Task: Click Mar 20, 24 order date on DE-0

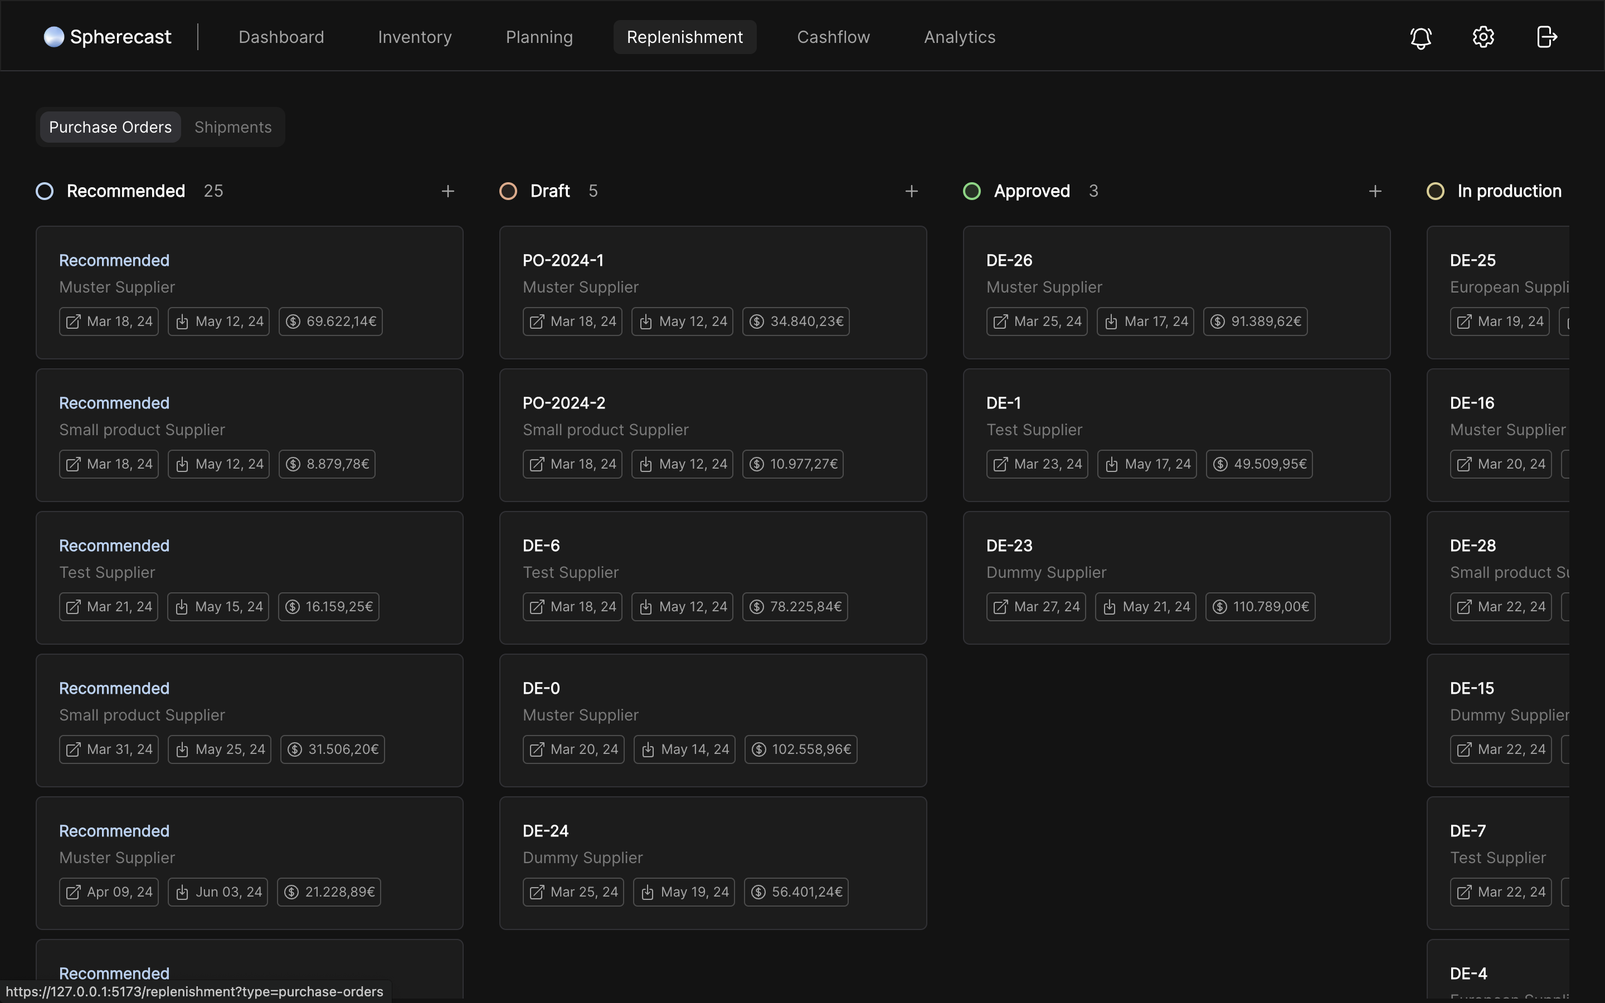Action: 573,749
